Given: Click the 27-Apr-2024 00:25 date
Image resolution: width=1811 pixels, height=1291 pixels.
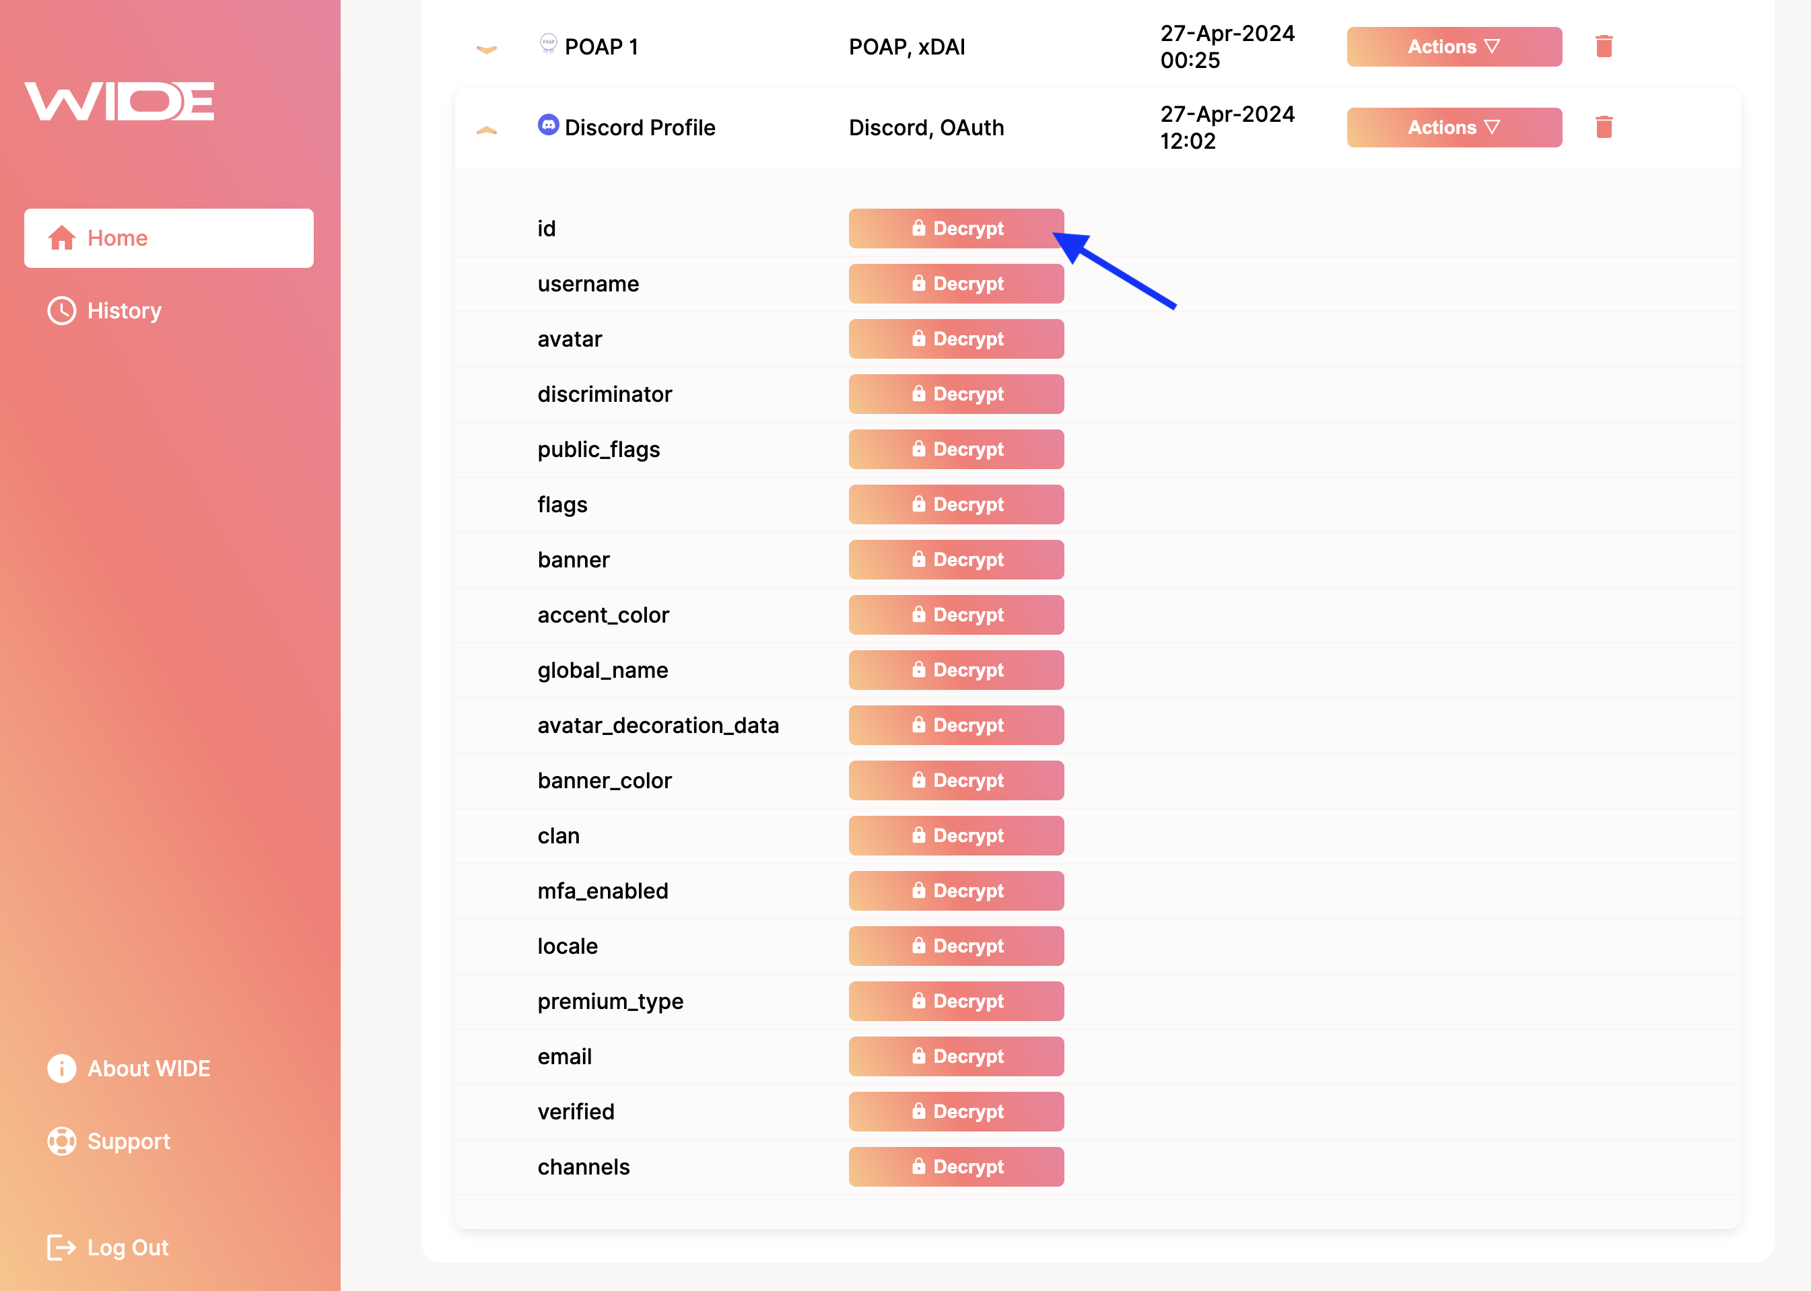Looking at the screenshot, I should (1227, 47).
